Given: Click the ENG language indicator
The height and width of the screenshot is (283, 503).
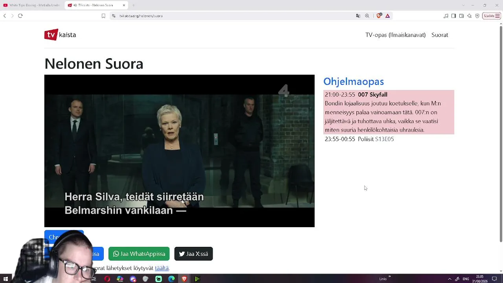Looking at the screenshot, I should coord(466,279).
